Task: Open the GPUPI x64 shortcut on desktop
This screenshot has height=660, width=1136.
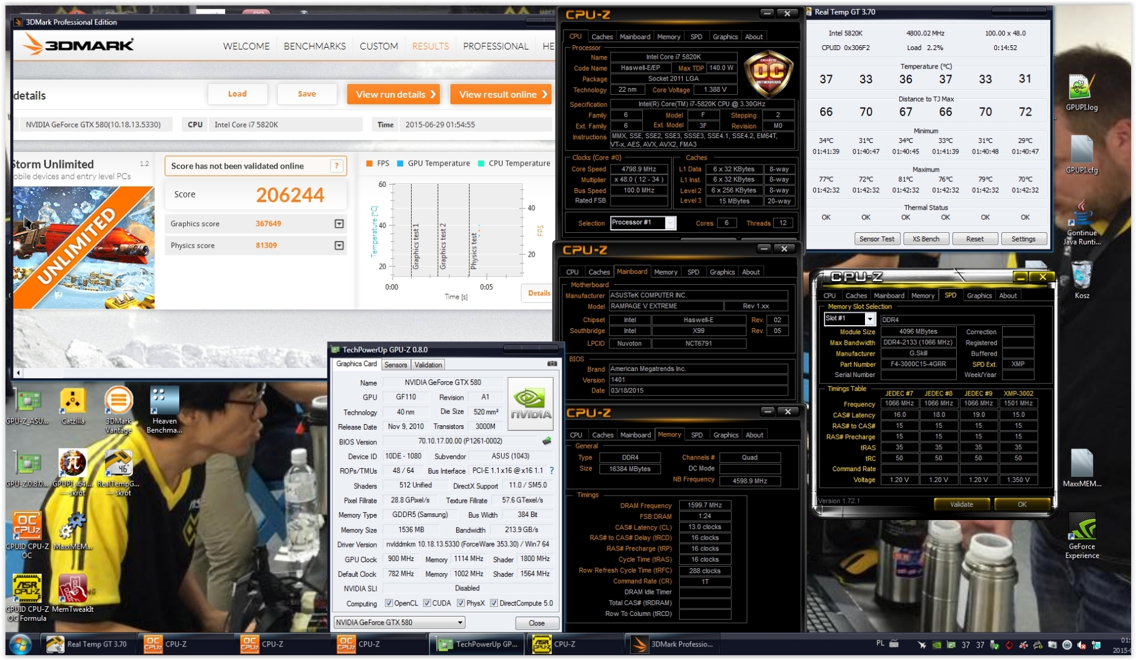Action: click(x=73, y=472)
